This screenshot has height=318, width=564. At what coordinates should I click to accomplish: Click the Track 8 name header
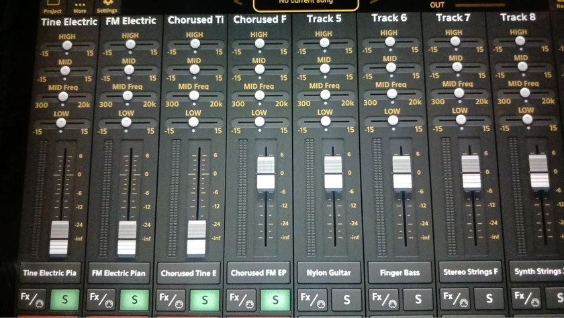[x=518, y=17]
